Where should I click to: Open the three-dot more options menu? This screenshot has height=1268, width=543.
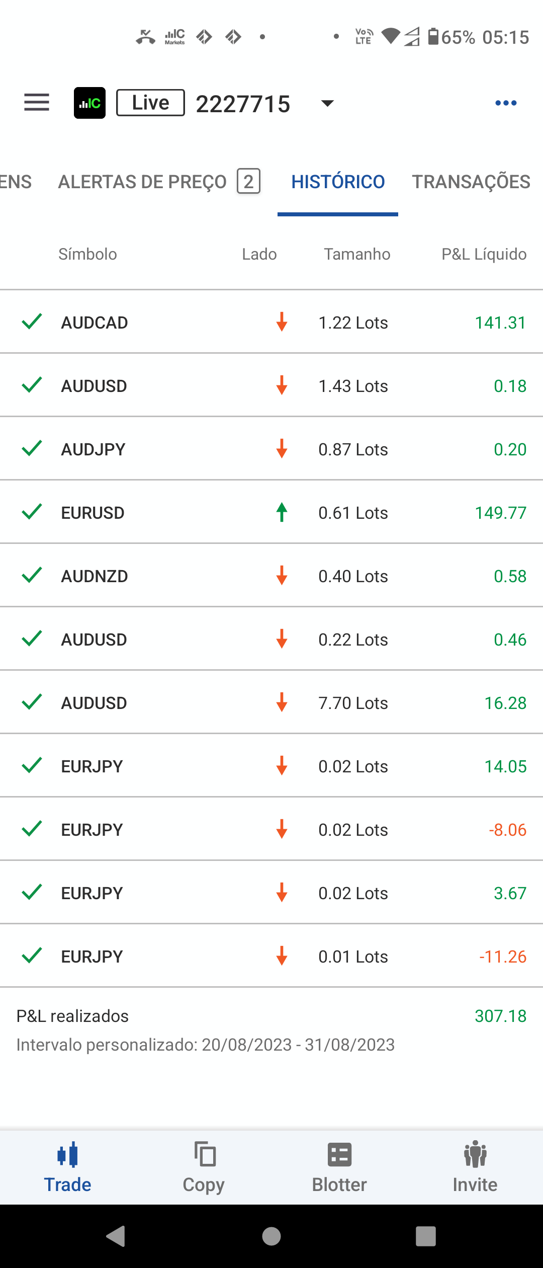pyautogui.click(x=506, y=103)
